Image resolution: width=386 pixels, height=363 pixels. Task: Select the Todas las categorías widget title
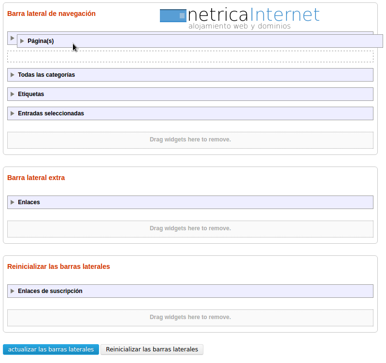46,75
